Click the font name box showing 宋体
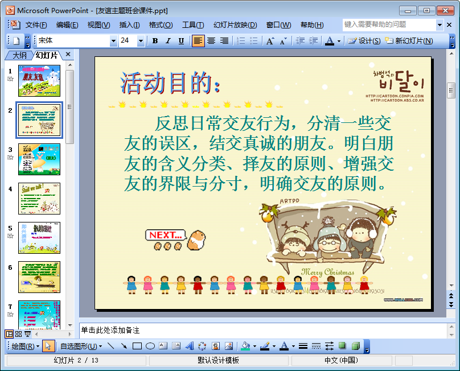Viewport: 460px width, 371px height. pyautogui.click(x=73, y=41)
